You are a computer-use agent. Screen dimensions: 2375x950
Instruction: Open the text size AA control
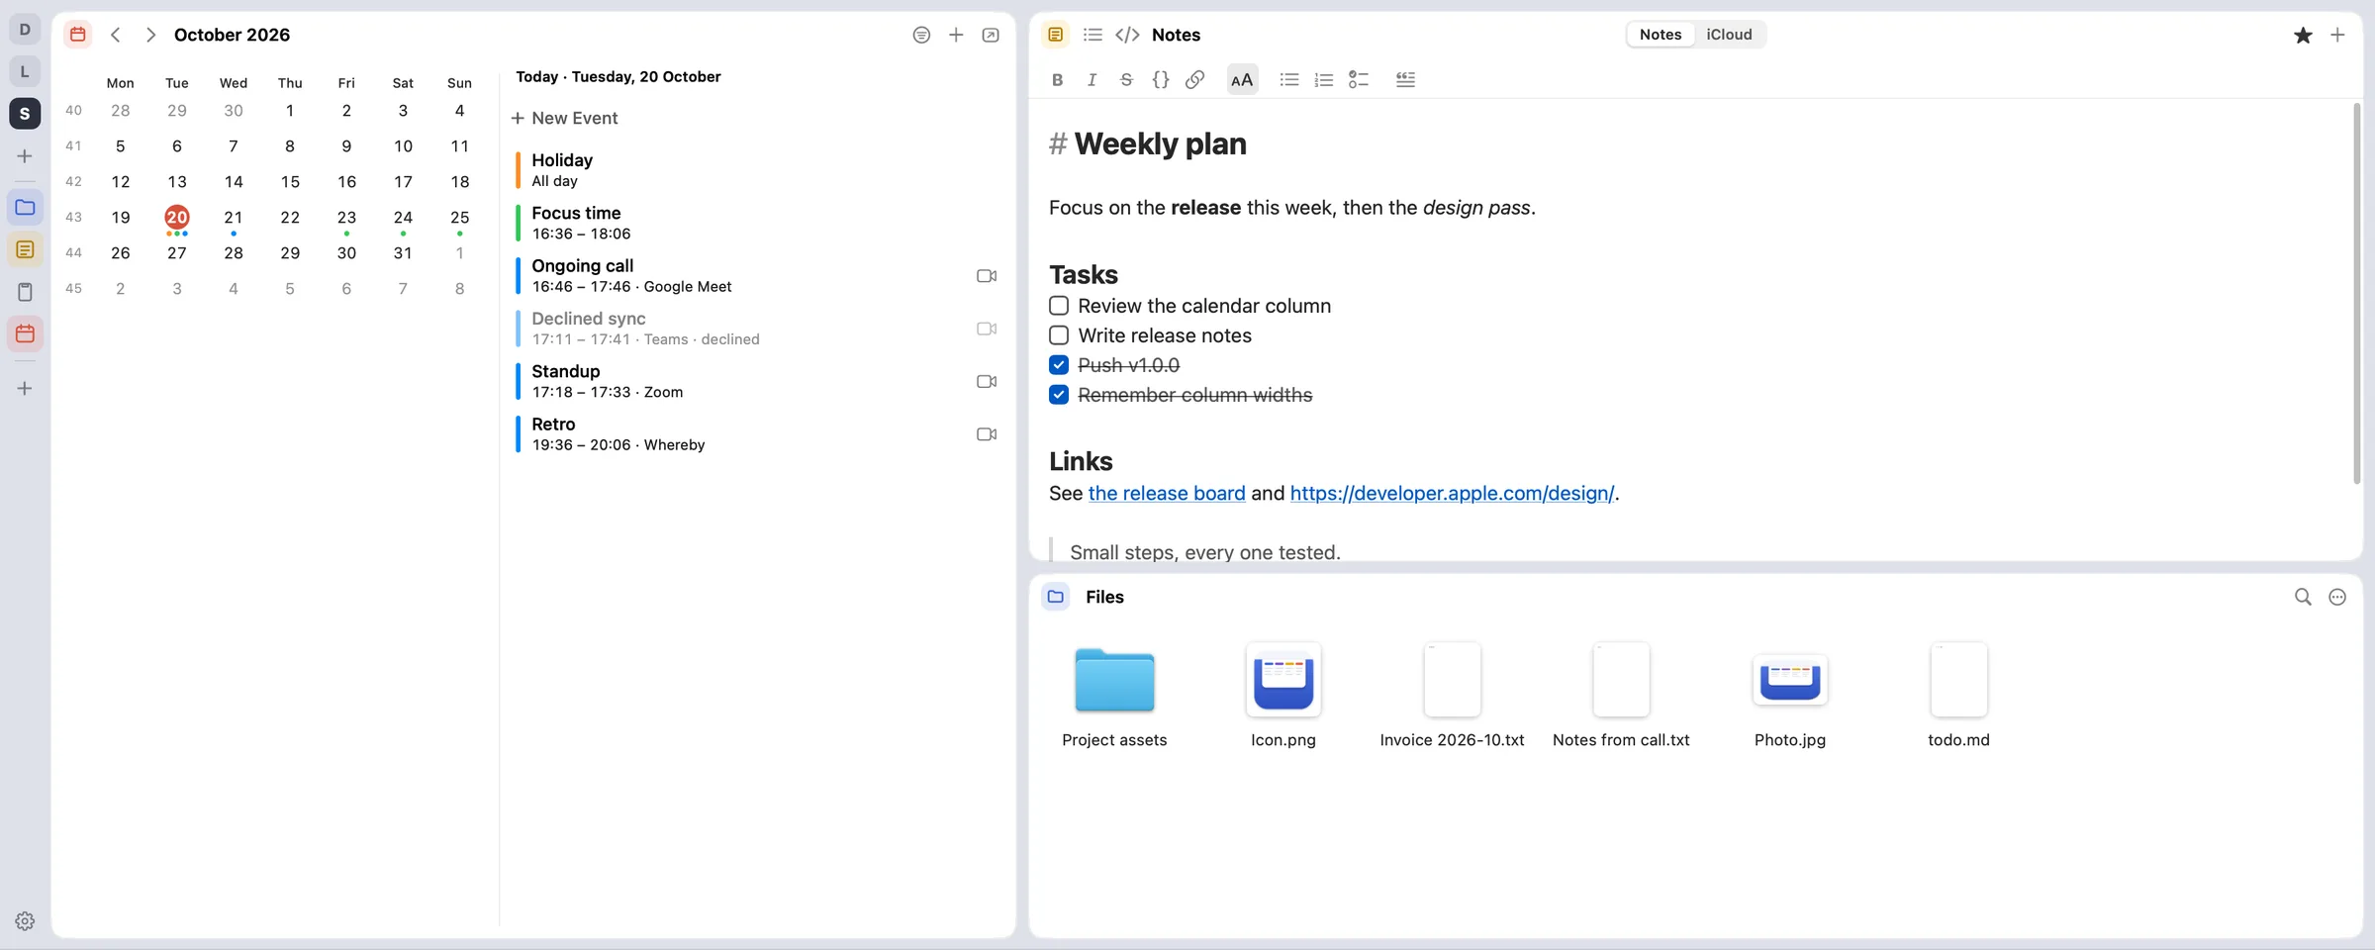[1242, 80]
